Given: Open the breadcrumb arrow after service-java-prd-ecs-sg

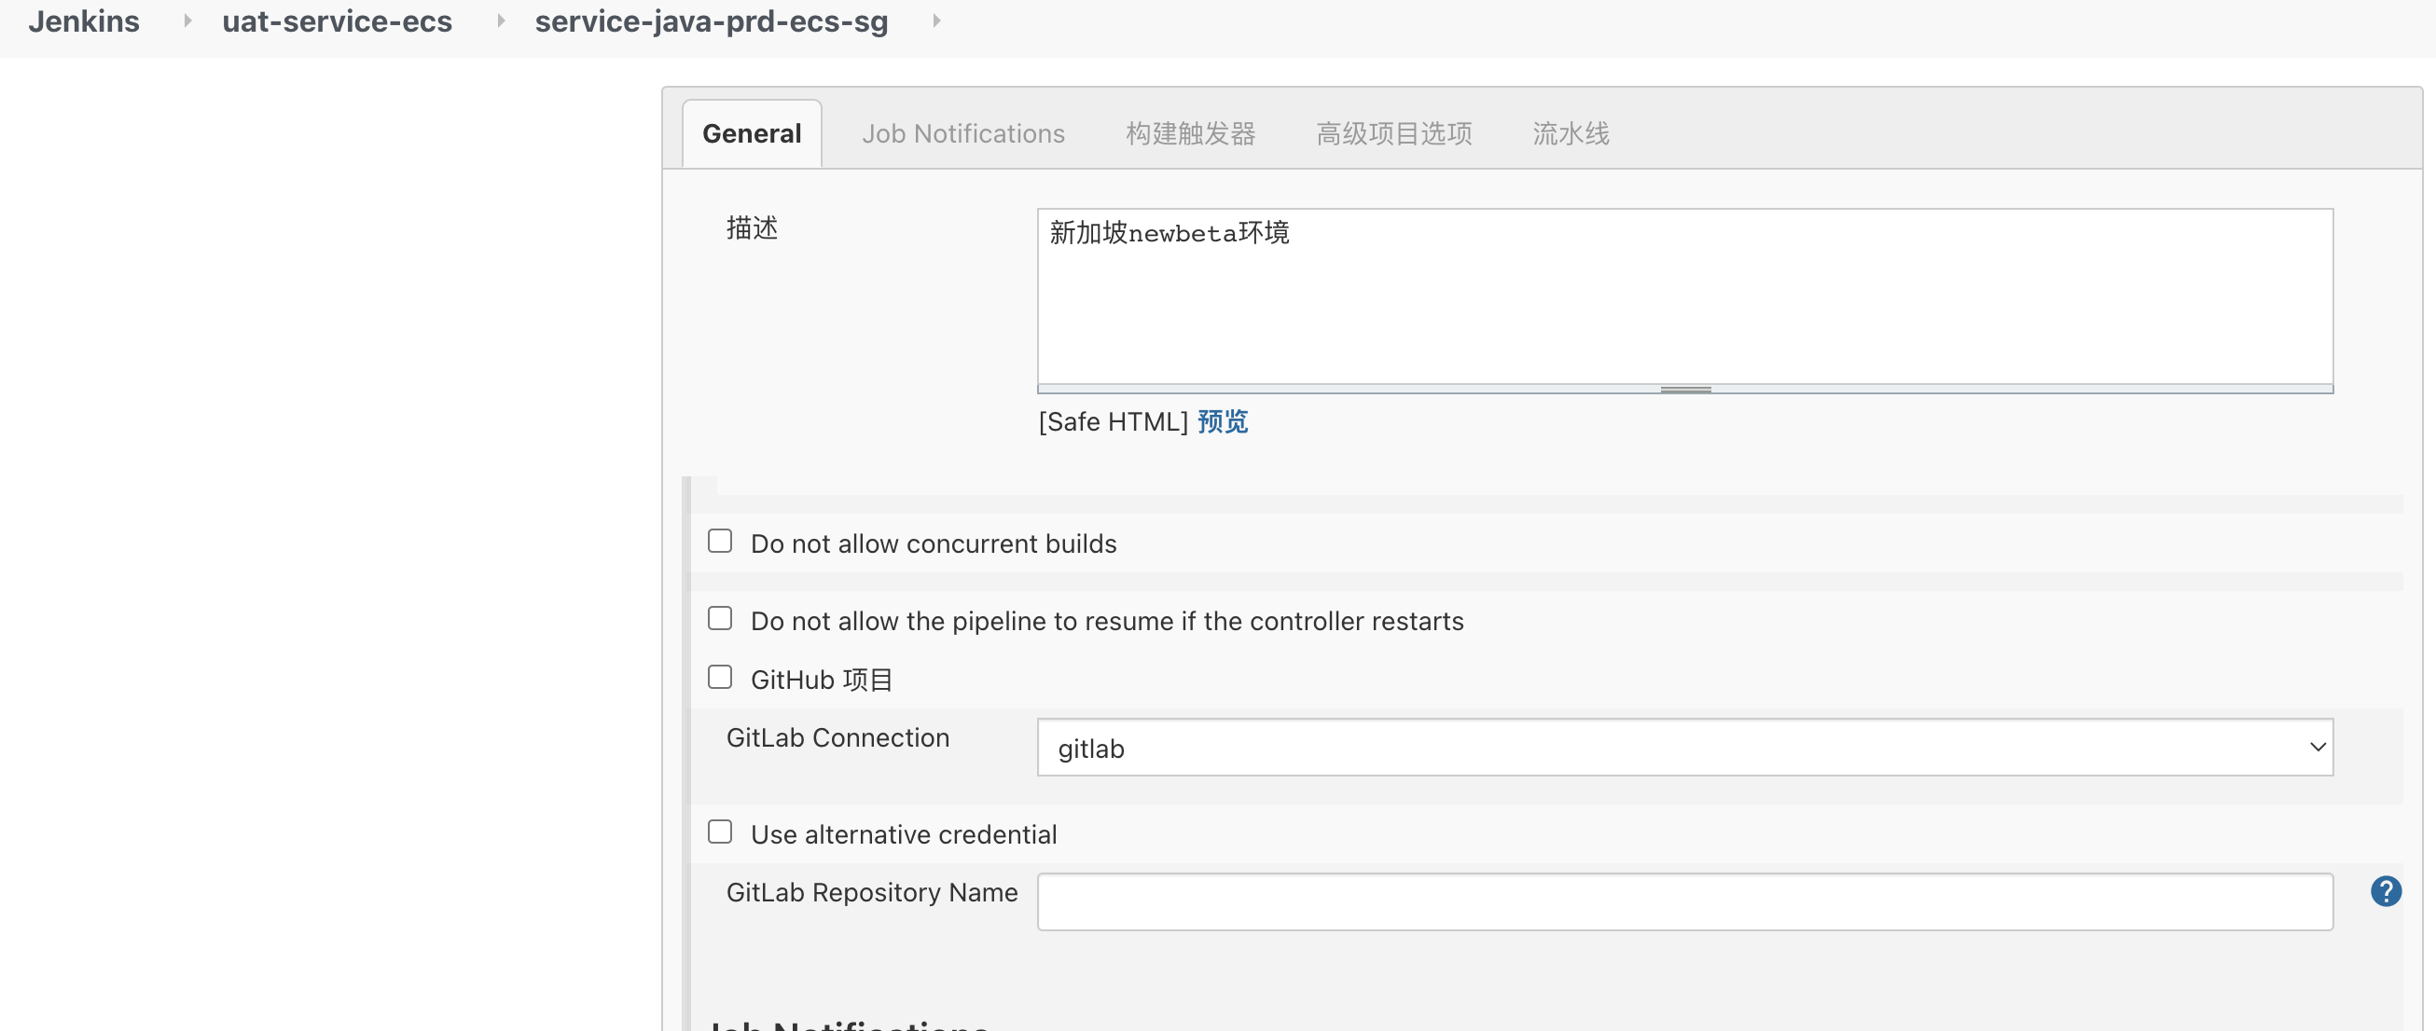Looking at the screenshot, I should pos(936,21).
